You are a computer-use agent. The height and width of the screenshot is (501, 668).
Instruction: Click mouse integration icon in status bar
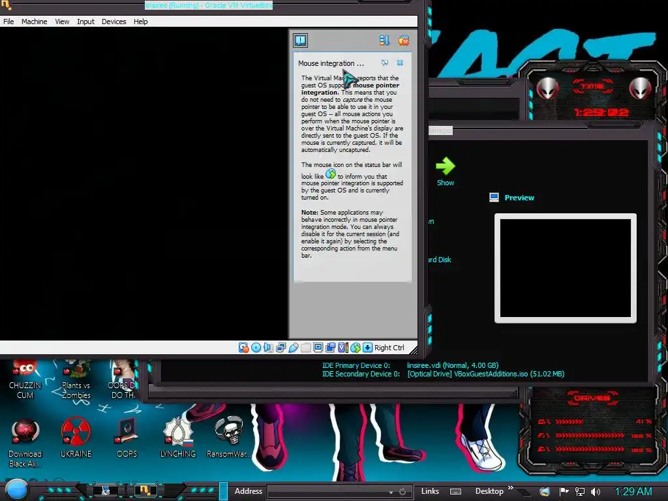click(356, 348)
